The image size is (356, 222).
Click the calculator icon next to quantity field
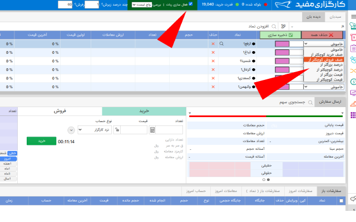point(152,130)
